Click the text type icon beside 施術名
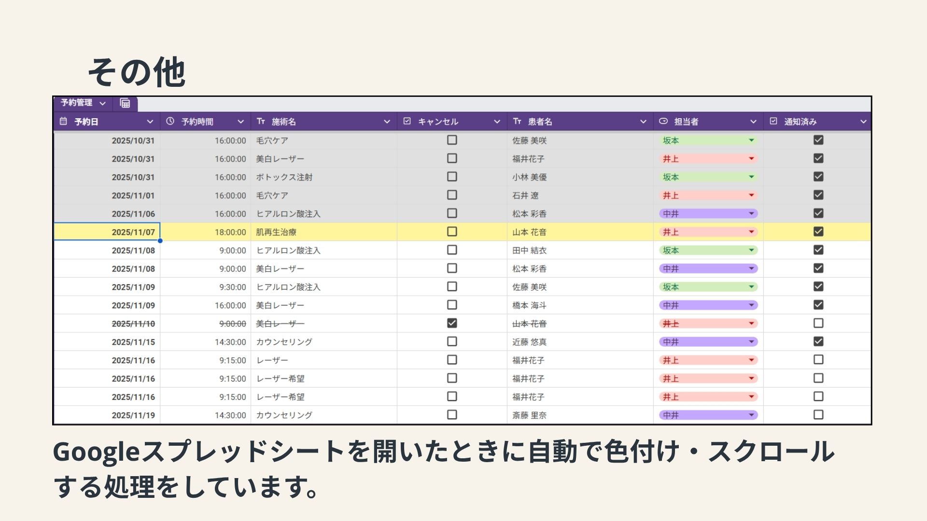 click(261, 121)
